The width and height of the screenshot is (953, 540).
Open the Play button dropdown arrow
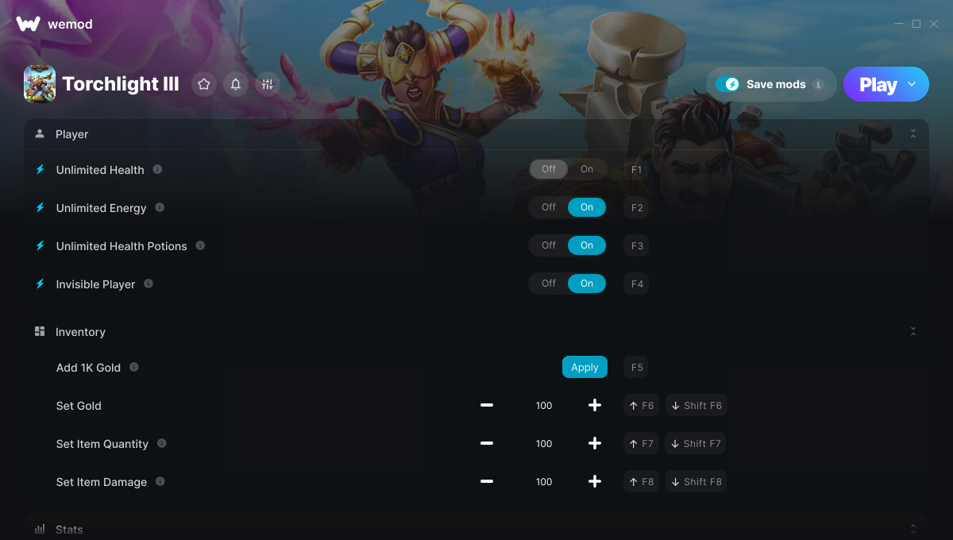912,84
